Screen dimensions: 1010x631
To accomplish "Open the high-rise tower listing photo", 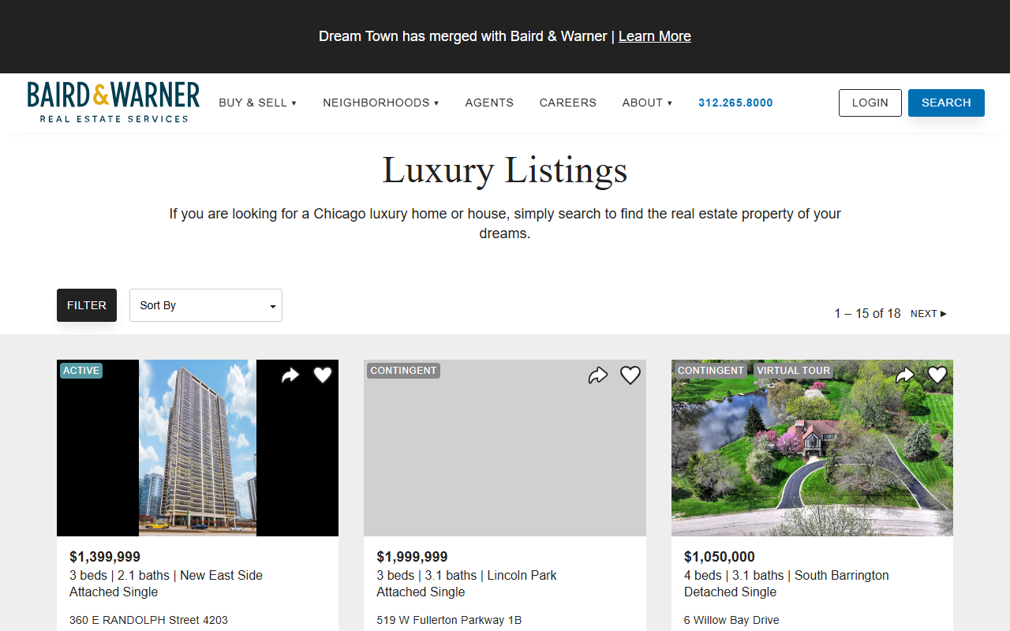I will pos(197,448).
